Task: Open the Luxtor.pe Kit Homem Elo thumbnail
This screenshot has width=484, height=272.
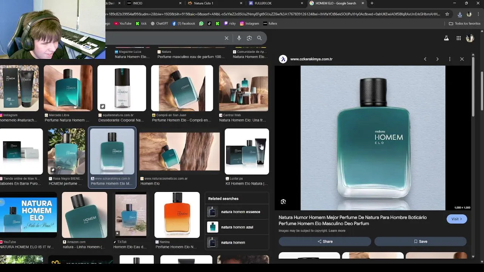Action: pyautogui.click(x=247, y=151)
